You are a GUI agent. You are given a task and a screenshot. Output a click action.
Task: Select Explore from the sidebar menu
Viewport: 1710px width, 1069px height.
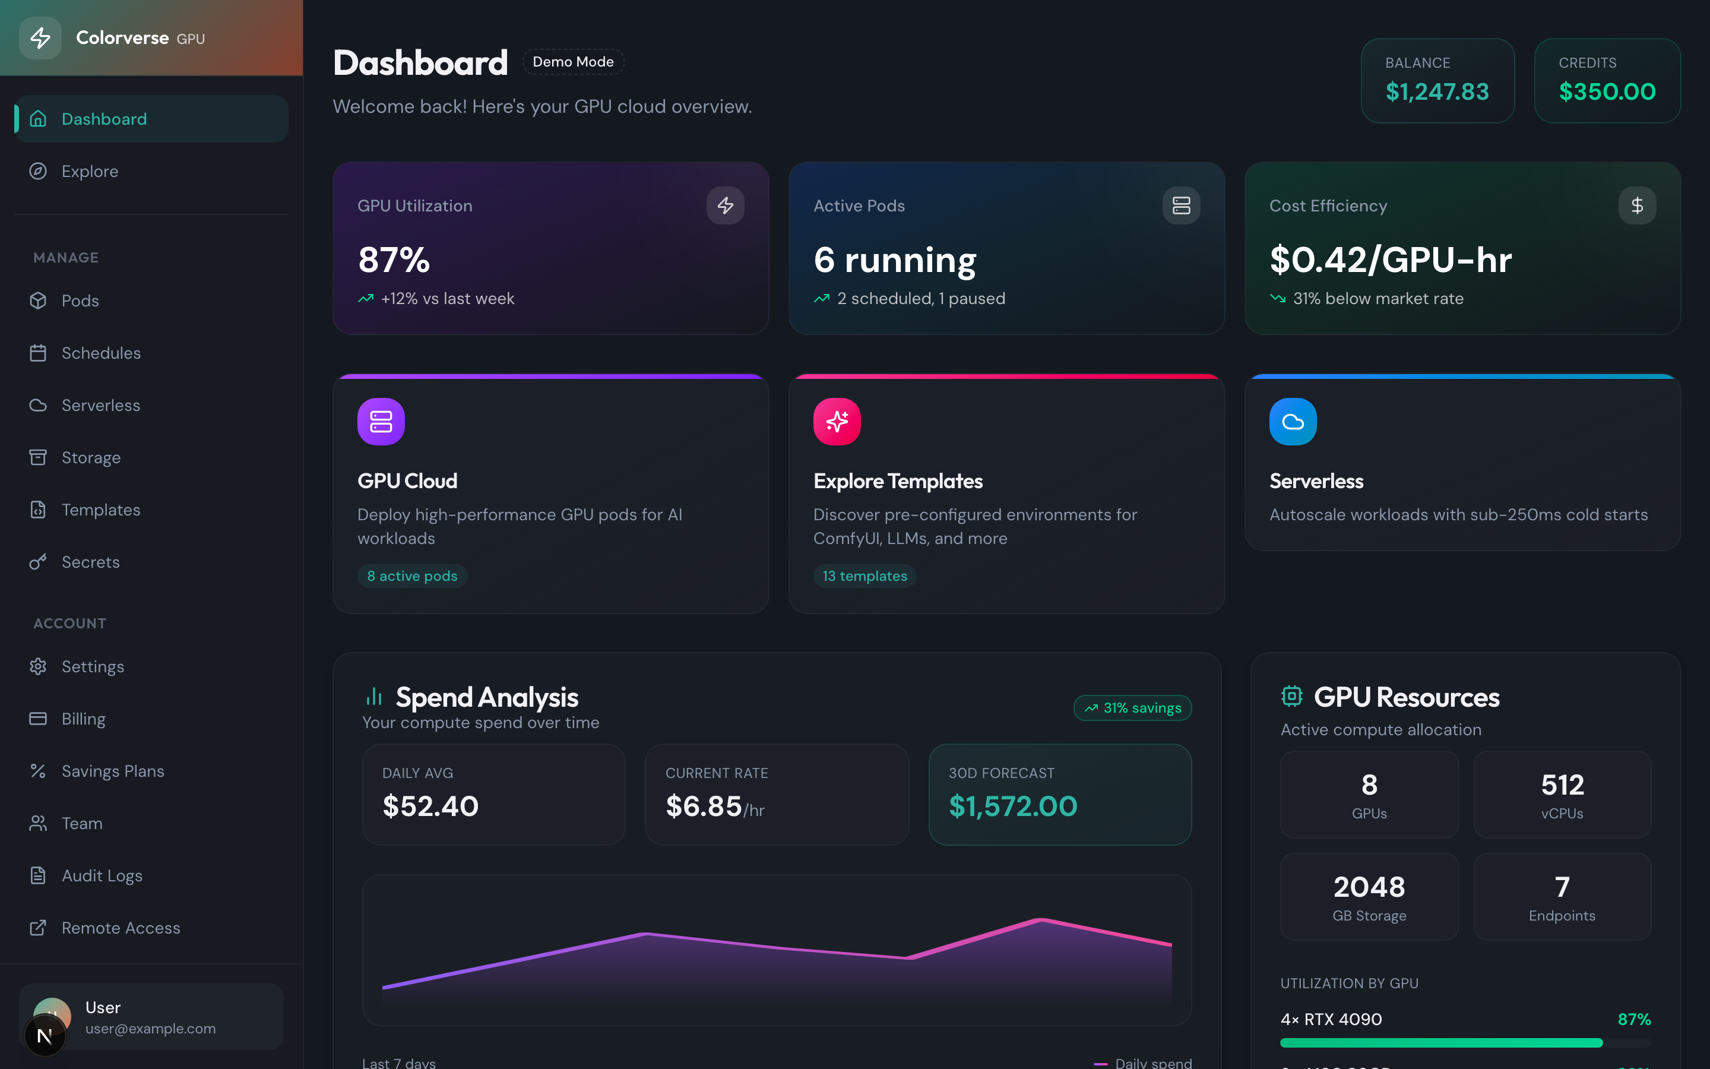tap(90, 170)
